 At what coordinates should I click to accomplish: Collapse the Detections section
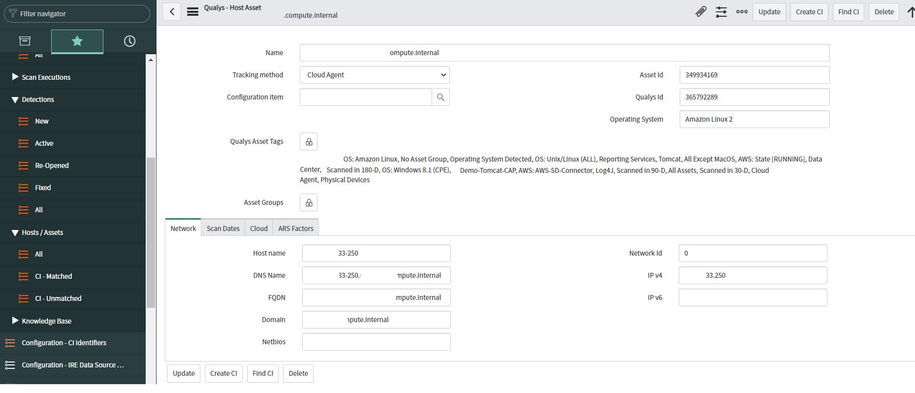[x=15, y=99]
